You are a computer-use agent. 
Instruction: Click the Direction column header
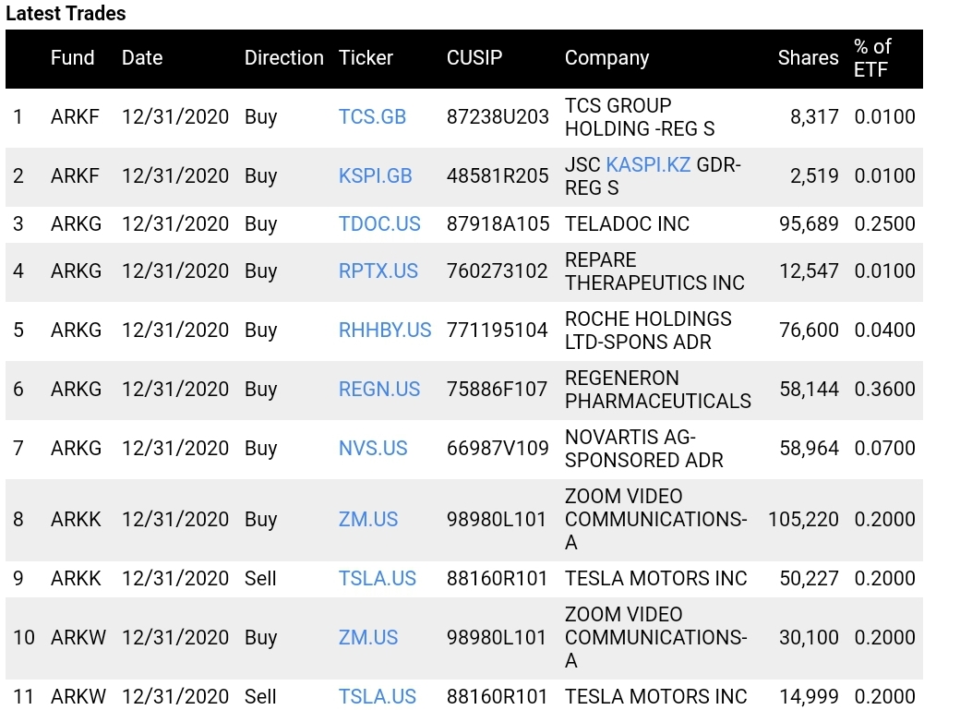click(x=284, y=57)
